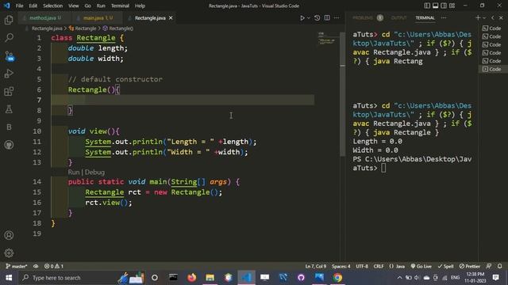Open the run button dropdown arrow
This screenshot has width=508, height=285.
(x=309, y=18)
